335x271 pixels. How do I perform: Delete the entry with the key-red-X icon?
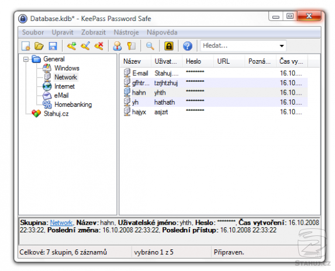pyautogui.click(x=99, y=46)
